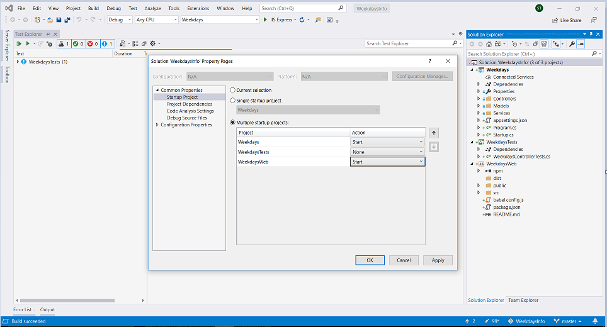Open notifications bell in status bar
The width and height of the screenshot is (607, 327).
[595, 321]
